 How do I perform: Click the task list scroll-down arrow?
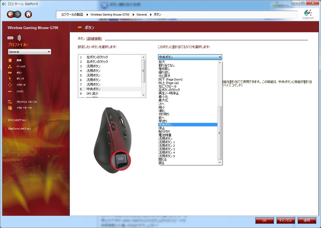[220, 162]
